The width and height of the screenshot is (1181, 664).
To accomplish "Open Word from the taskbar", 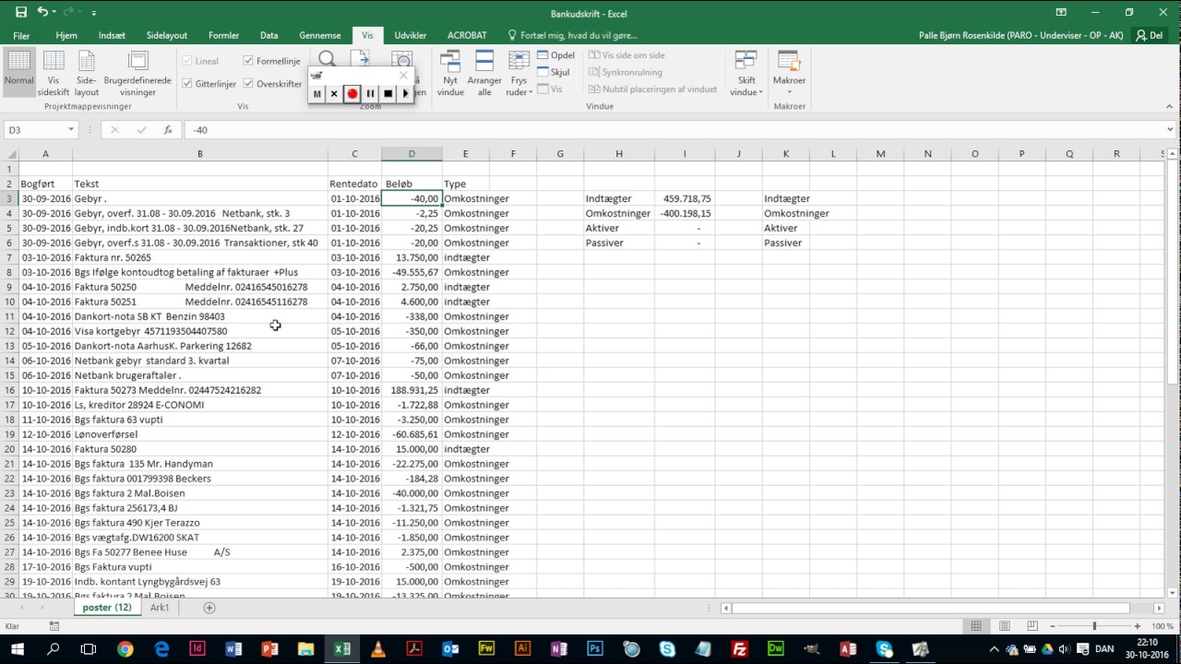I will coord(233,649).
